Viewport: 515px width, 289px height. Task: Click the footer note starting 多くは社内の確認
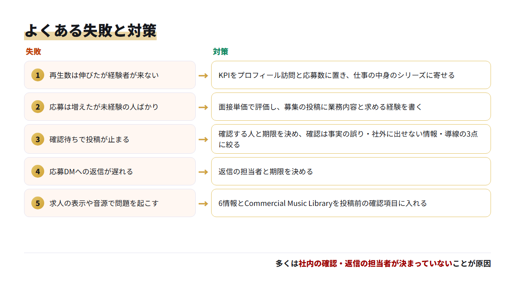coord(383,264)
